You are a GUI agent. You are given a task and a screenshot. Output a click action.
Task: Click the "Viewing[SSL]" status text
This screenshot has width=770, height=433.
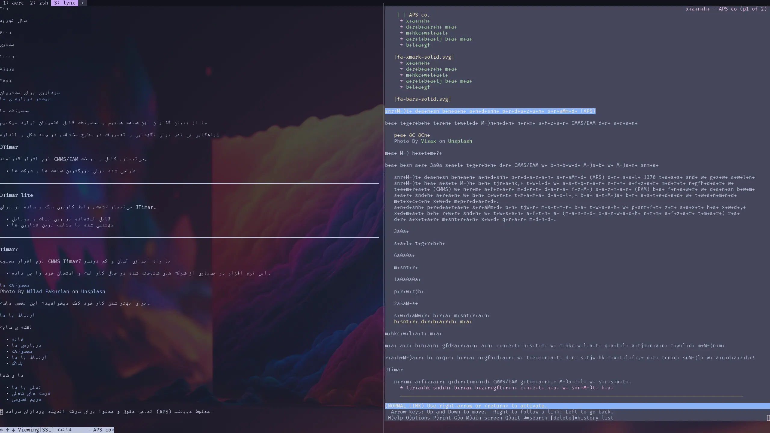pyautogui.click(x=36, y=430)
